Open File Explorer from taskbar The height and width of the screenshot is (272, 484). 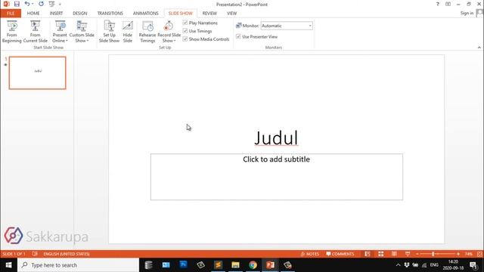tap(235, 265)
